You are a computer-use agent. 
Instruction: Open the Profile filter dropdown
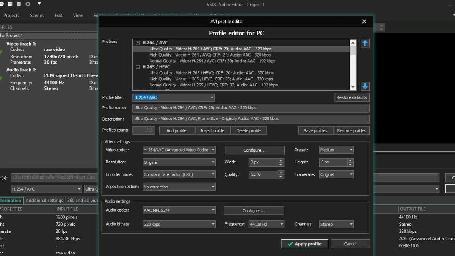coord(211,97)
